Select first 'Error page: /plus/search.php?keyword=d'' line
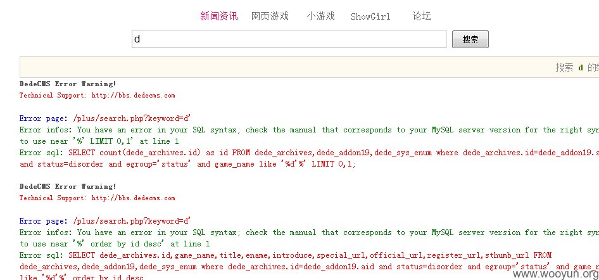The image size is (599, 280). [x=105, y=118]
